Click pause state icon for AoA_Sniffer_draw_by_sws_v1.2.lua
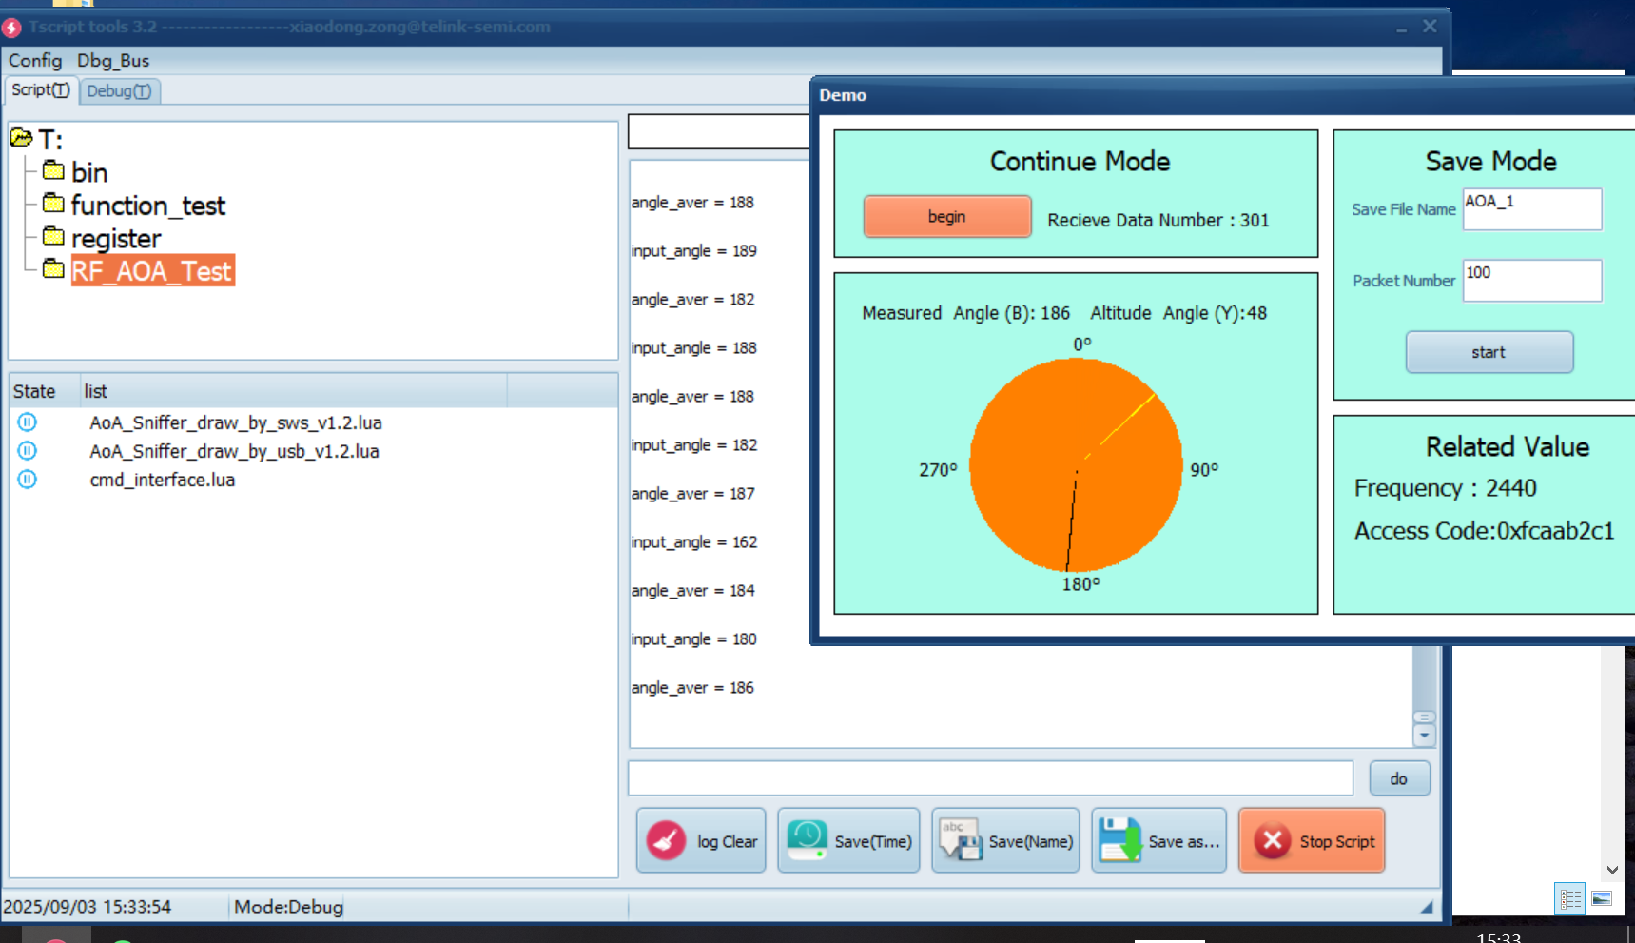 [28, 422]
